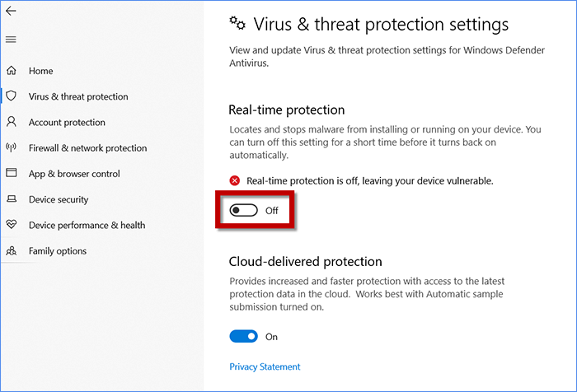The image size is (577, 392).
Task: Click the Account protection person icon
Action: (x=12, y=122)
